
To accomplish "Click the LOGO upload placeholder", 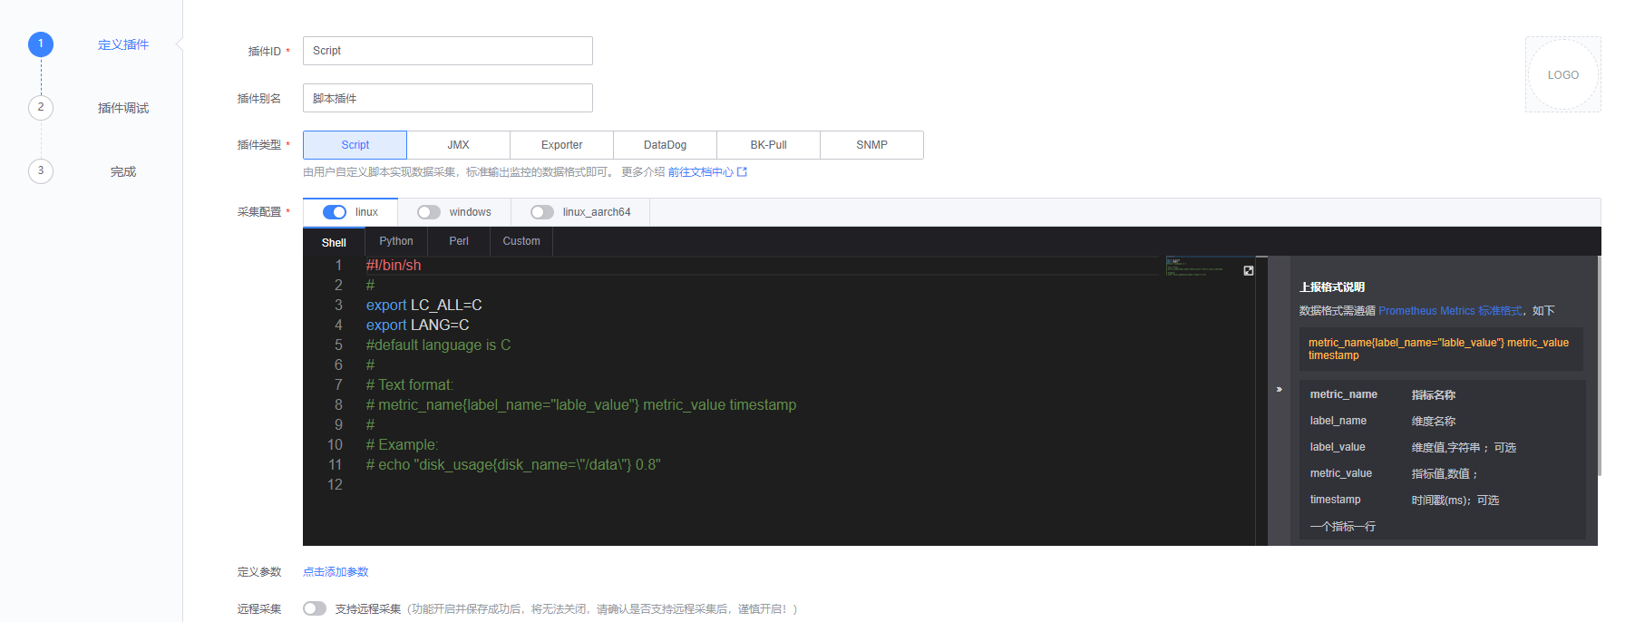I will pyautogui.click(x=1563, y=74).
